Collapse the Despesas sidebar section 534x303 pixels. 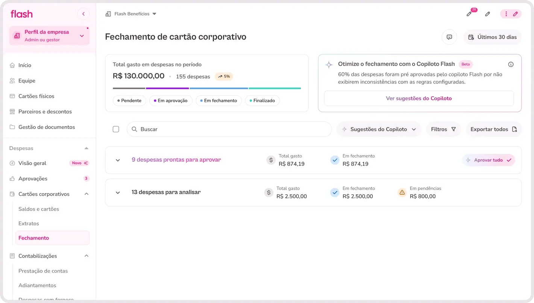coord(86,148)
